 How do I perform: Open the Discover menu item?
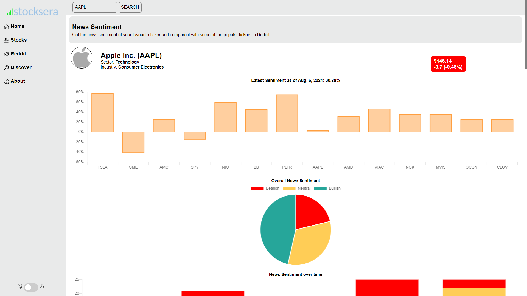pyautogui.click(x=21, y=67)
